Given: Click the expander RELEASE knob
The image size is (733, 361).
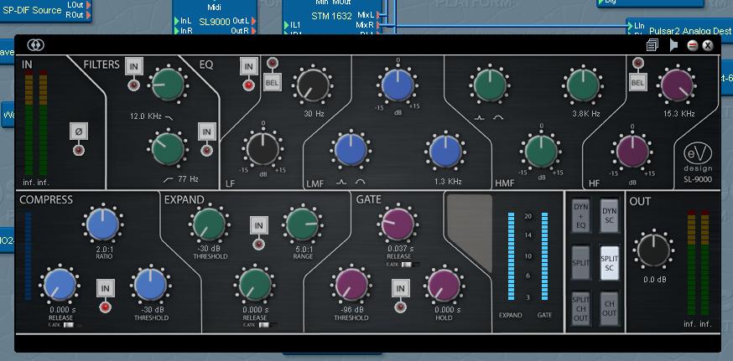Looking at the screenshot, I should (x=255, y=285).
